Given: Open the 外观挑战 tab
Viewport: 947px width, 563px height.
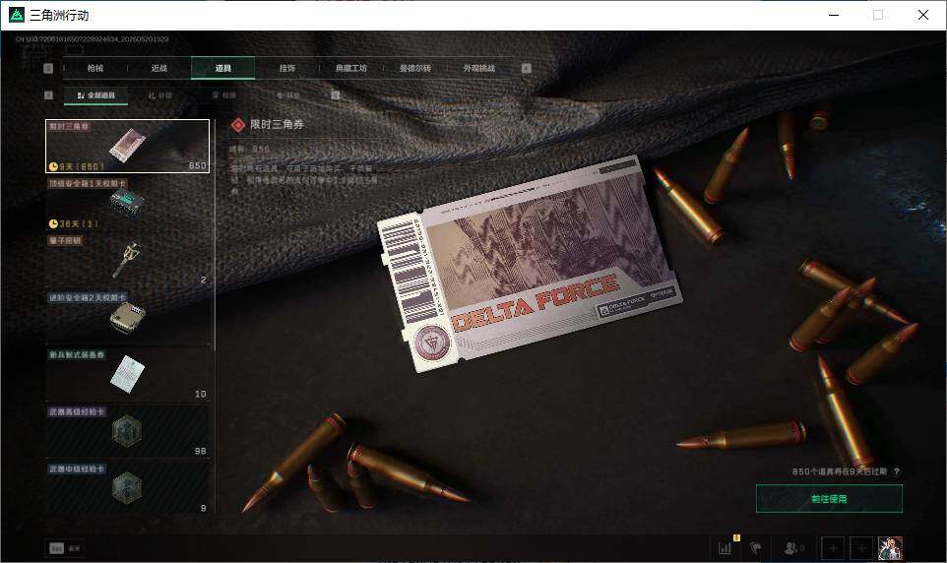Looking at the screenshot, I should point(479,68).
